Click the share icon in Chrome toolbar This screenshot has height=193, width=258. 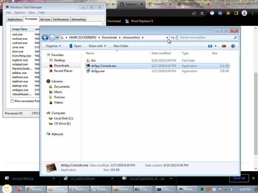coord(194,13)
